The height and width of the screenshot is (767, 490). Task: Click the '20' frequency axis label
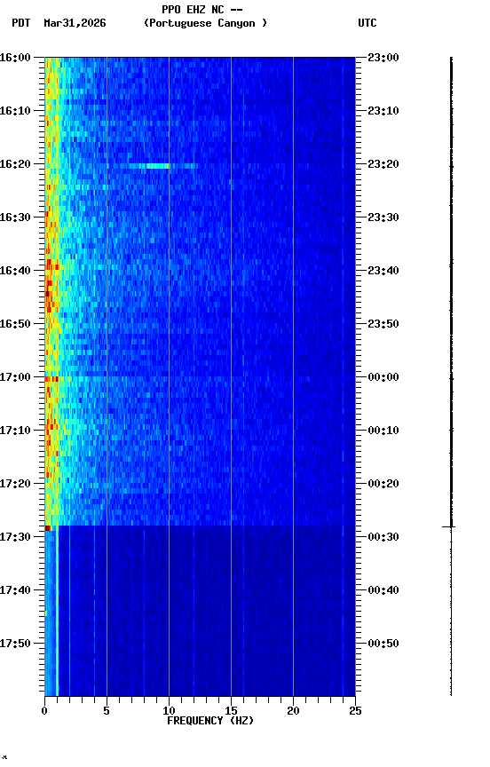pos(293,711)
